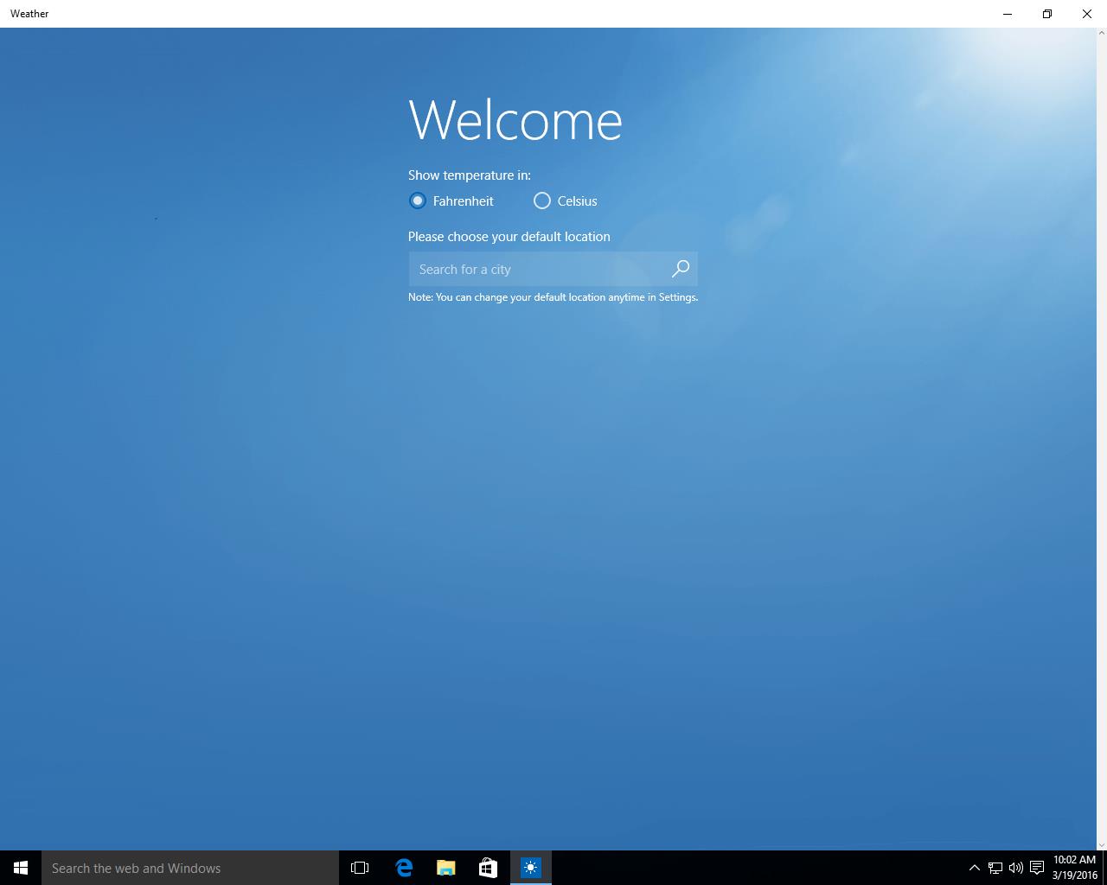Click the Search the web and Windows box
The image size is (1107, 885).
(x=190, y=868)
